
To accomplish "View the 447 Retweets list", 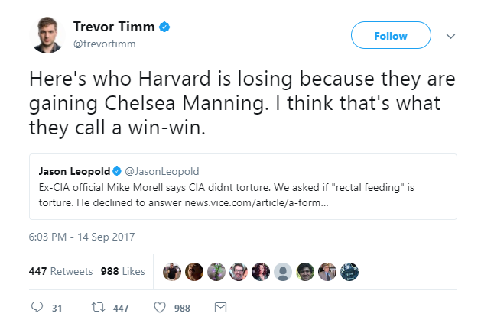I will click(60, 271).
